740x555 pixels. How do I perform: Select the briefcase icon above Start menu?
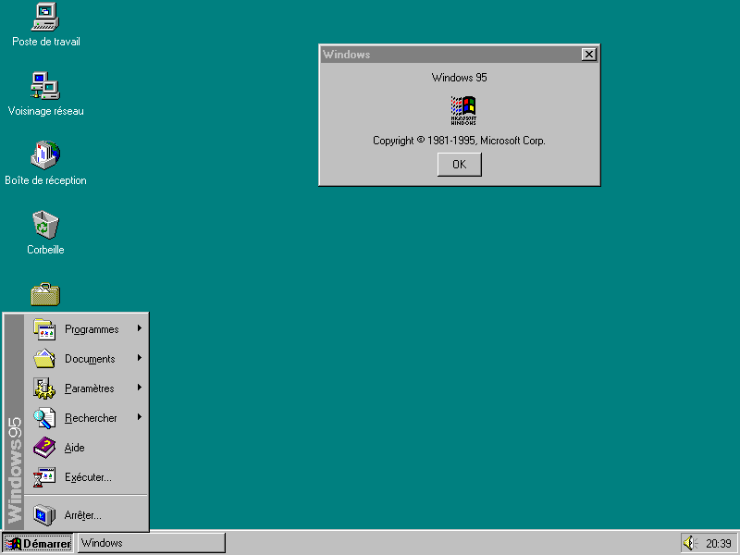45,294
